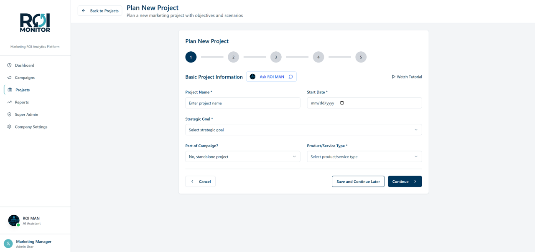Click the Ask ROI MAN button

pyautogui.click(x=271, y=77)
